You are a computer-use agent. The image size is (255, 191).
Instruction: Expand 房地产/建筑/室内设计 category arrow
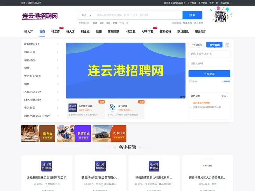coord(58,116)
